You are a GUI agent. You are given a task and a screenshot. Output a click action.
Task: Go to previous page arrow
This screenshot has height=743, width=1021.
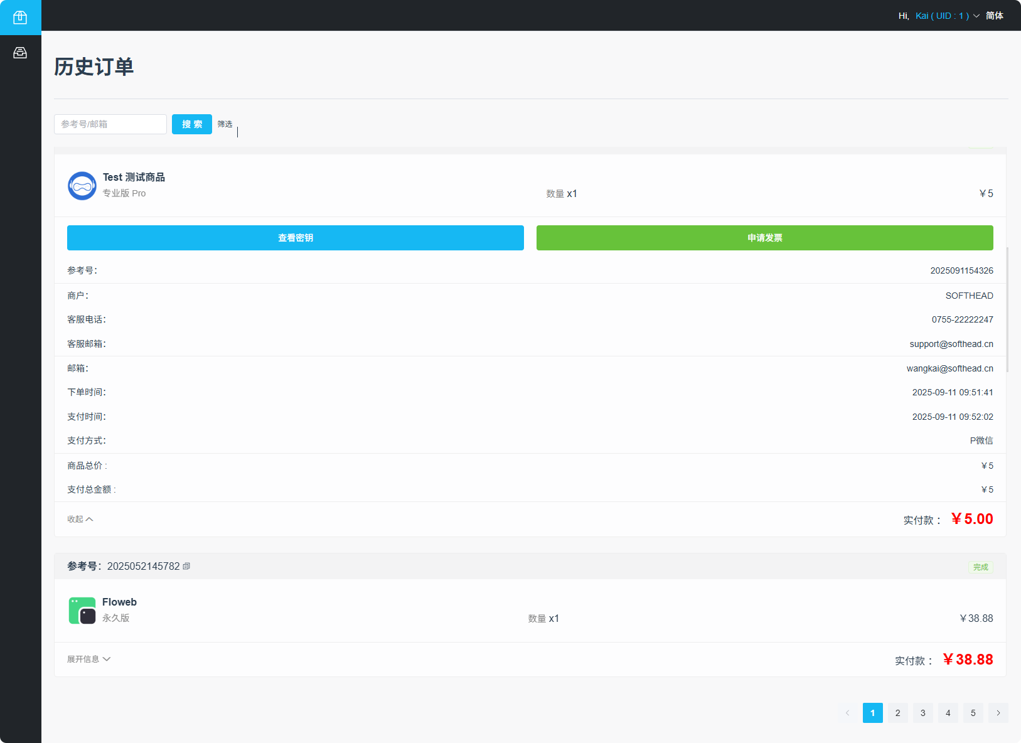tap(848, 713)
